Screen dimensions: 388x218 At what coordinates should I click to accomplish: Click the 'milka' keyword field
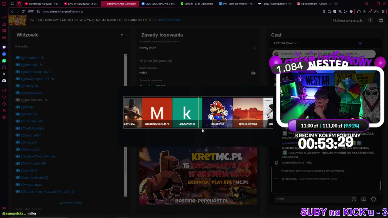[x=194, y=73]
